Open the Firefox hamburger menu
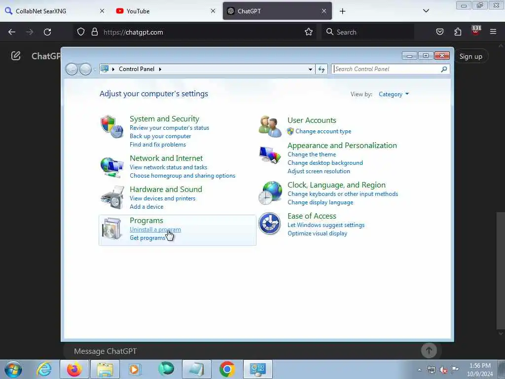This screenshot has width=505, height=379. pos(493,32)
